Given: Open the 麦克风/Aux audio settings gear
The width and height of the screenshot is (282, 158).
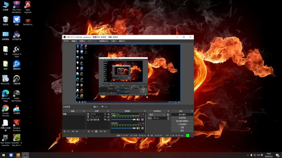Looking at the screenshot, I should (x=142, y=119).
